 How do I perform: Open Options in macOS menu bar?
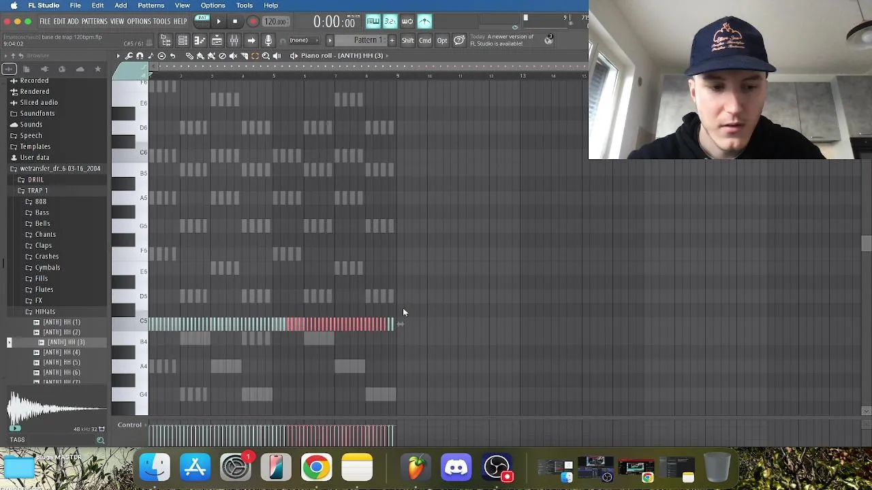[x=213, y=5]
